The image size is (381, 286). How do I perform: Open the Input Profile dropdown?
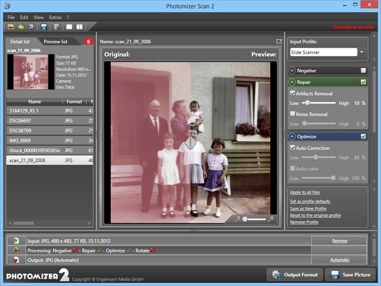(362, 52)
